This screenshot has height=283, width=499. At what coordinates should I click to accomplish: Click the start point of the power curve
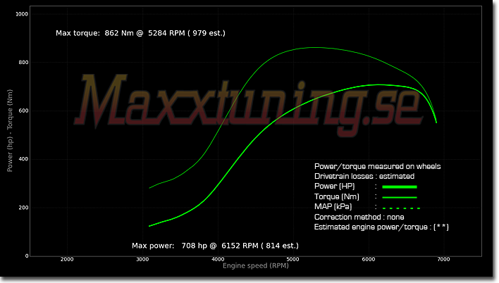click(x=149, y=226)
